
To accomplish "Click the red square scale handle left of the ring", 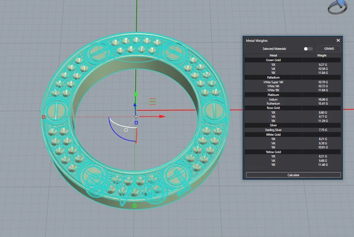I will click(x=44, y=117).
